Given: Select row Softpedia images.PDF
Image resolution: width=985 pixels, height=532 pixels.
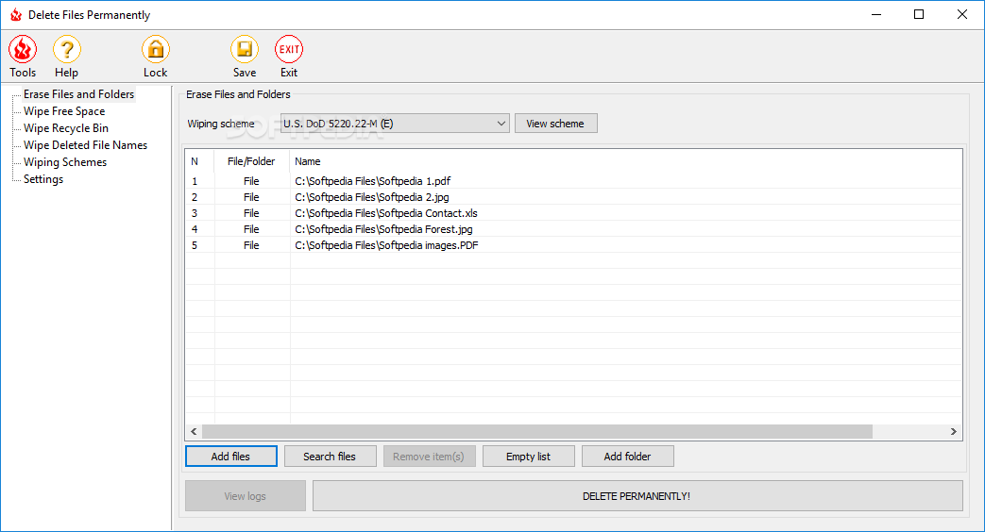Looking at the screenshot, I should pyautogui.click(x=573, y=245).
